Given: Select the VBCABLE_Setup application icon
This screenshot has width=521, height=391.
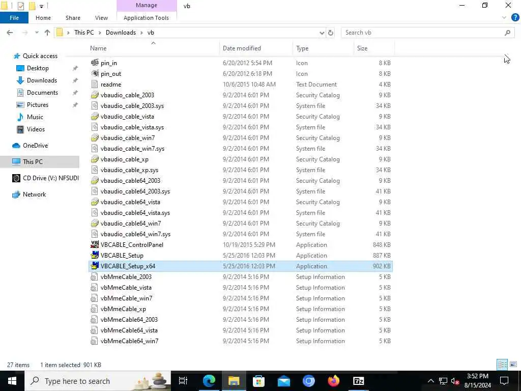Looking at the screenshot, I should 95,256.
